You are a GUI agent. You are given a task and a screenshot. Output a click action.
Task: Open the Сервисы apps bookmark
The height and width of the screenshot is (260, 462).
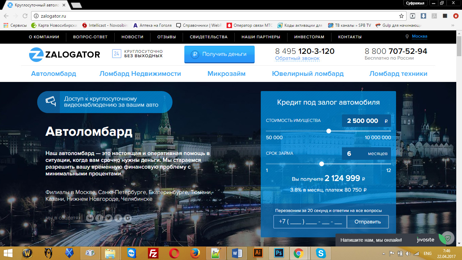pyautogui.click(x=15, y=25)
